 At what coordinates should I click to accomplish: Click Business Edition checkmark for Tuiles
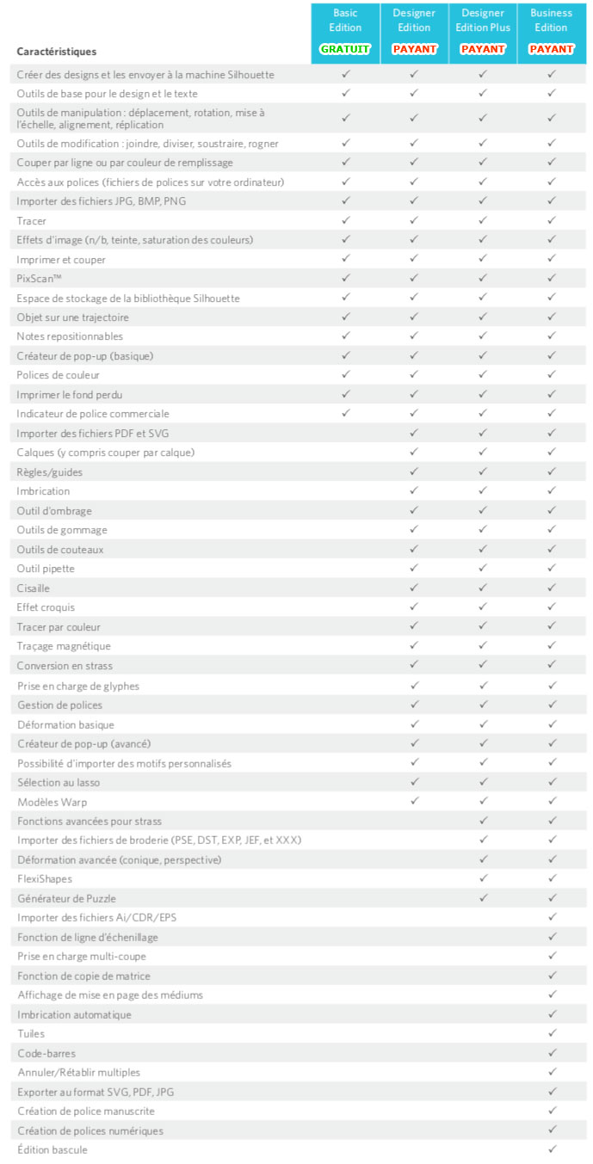pyautogui.click(x=553, y=1032)
